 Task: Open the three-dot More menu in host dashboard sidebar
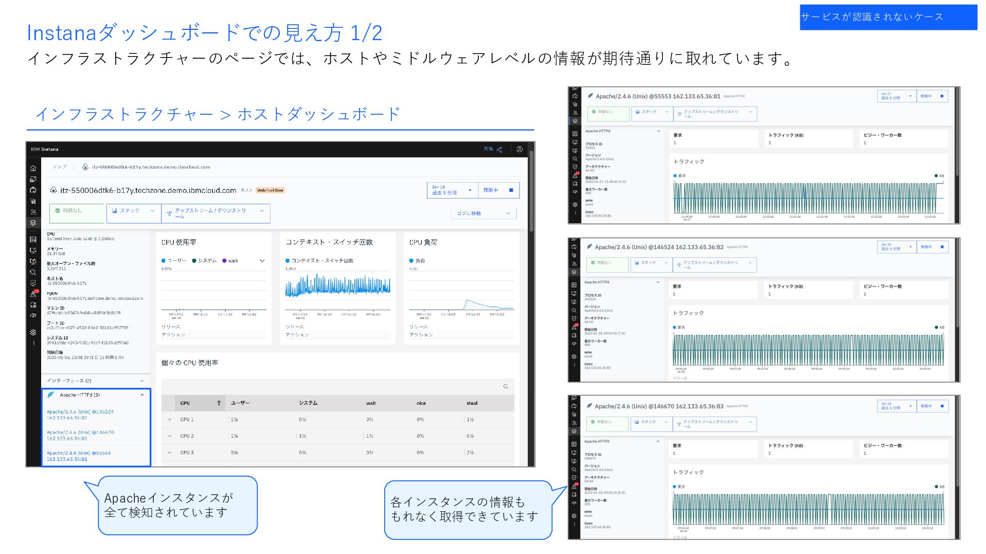pos(33,343)
